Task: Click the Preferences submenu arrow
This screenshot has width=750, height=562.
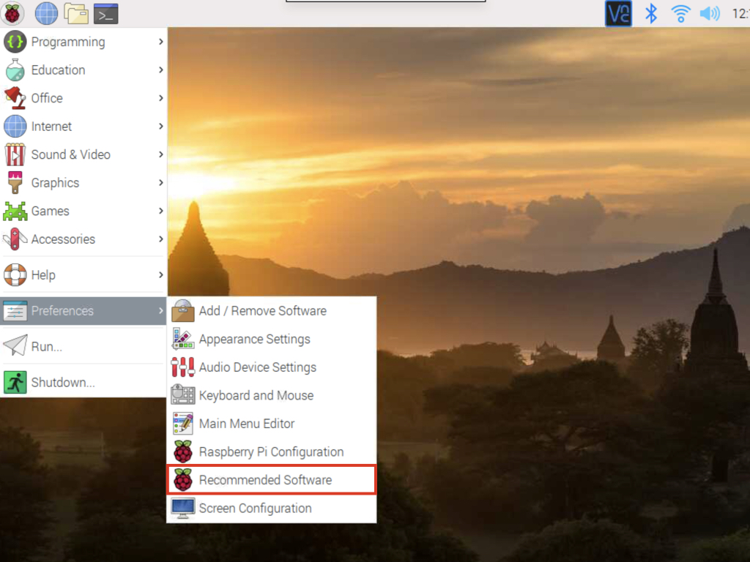Action: click(160, 310)
